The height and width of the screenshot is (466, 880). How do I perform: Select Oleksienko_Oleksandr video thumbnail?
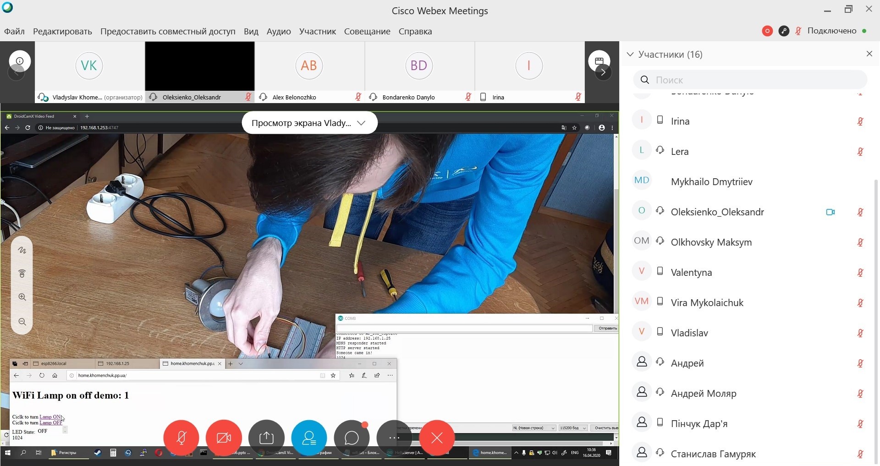click(x=200, y=72)
